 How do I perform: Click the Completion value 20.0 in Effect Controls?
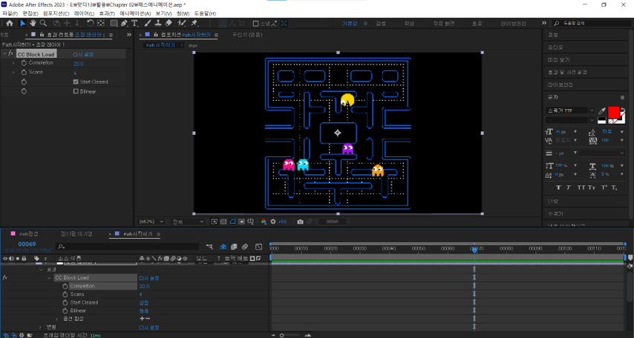[x=79, y=64]
